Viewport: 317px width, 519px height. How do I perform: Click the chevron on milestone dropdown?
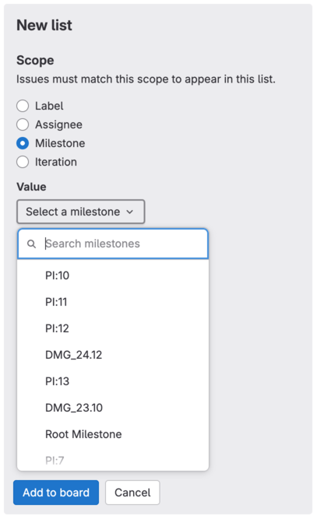coord(130,212)
